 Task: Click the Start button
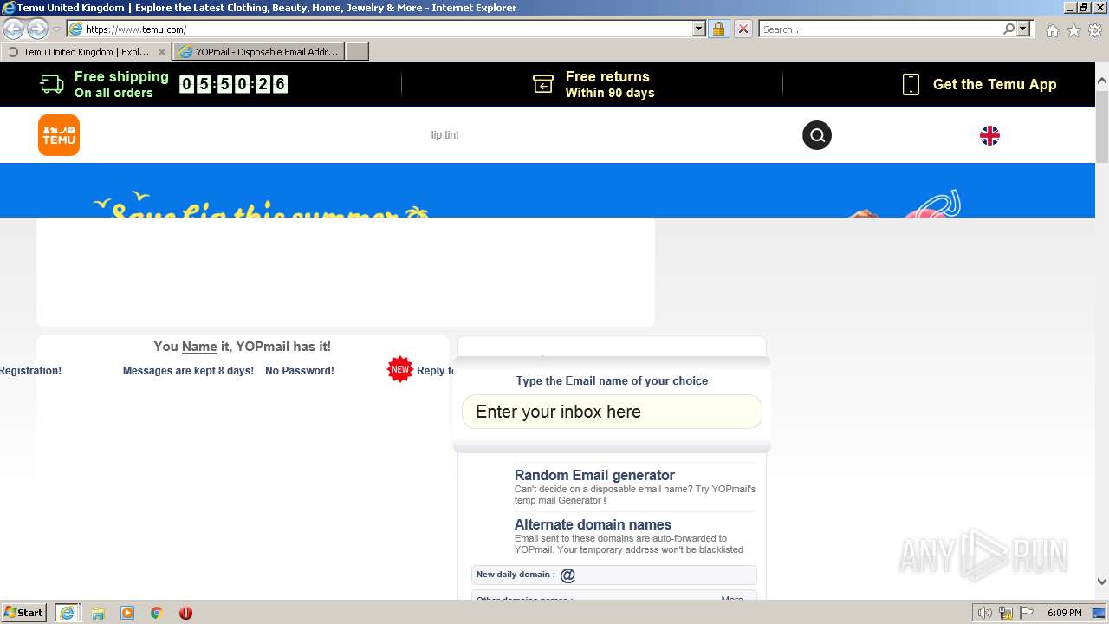[23, 613]
